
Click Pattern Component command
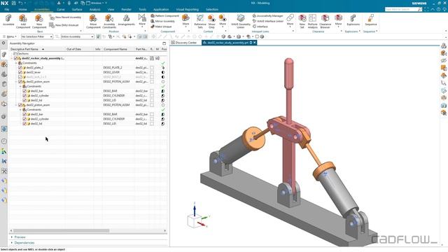(x=165, y=15)
